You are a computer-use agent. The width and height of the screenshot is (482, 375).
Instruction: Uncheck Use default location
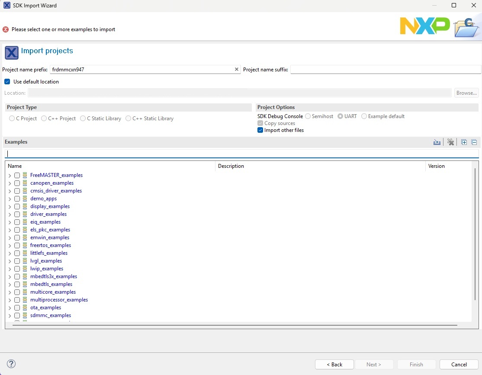click(7, 81)
